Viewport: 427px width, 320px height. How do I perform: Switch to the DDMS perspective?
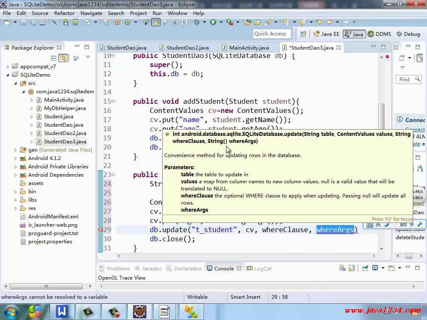pos(379,34)
